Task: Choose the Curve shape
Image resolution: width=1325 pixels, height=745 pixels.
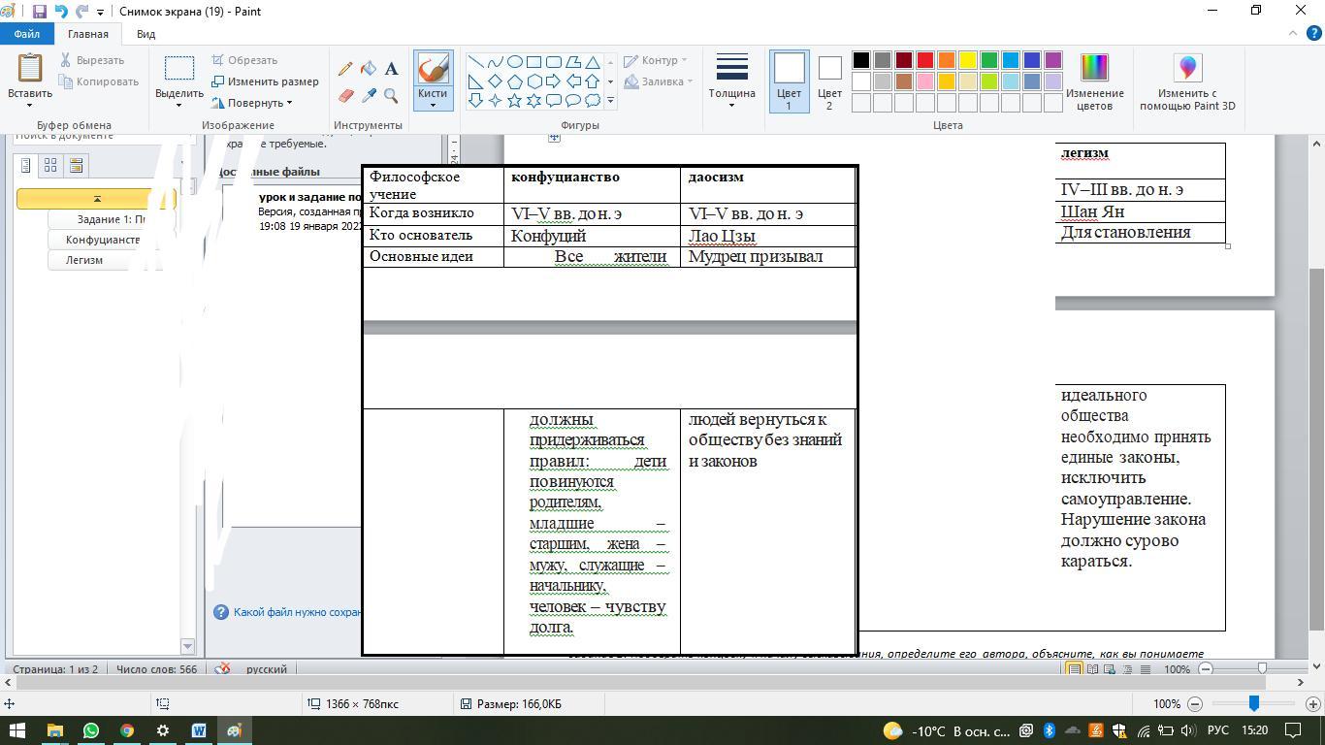Action: click(496, 62)
